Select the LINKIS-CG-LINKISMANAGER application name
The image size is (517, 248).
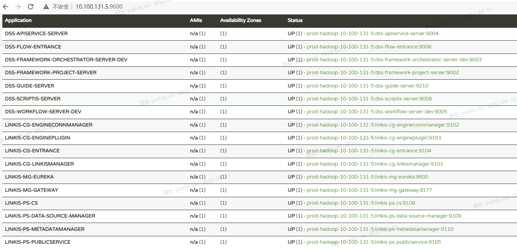[40, 164]
